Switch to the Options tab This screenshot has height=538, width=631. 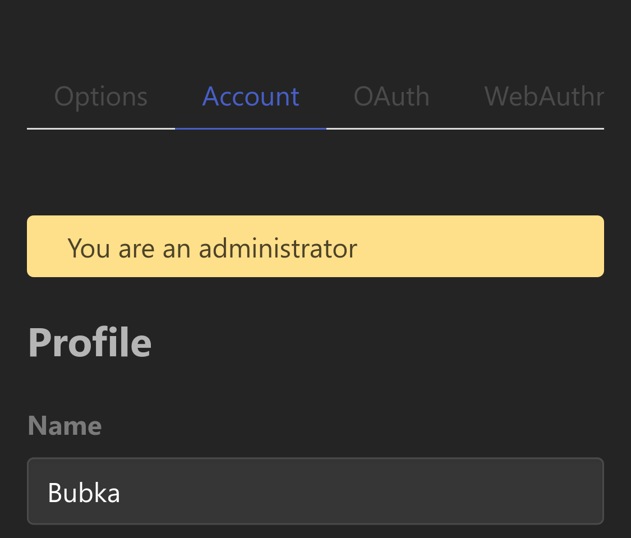click(101, 97)
